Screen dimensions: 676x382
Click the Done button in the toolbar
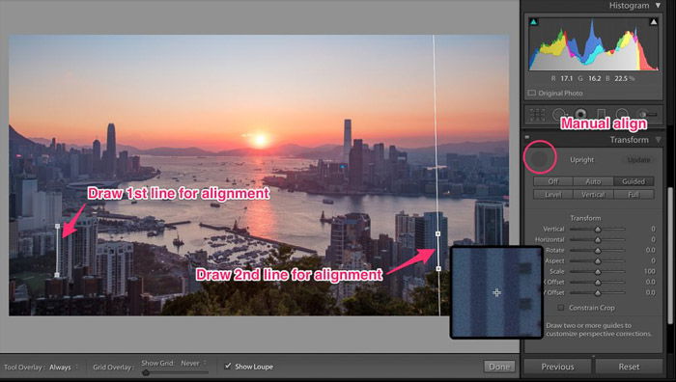(499, 367)
